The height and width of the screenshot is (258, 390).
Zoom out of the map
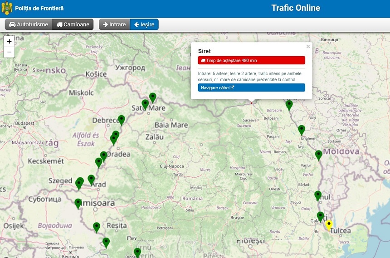10,52
